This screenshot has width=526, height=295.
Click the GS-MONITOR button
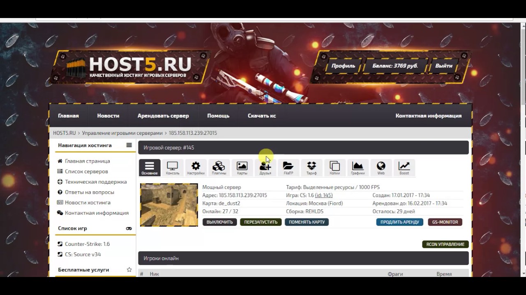(445, 222)
